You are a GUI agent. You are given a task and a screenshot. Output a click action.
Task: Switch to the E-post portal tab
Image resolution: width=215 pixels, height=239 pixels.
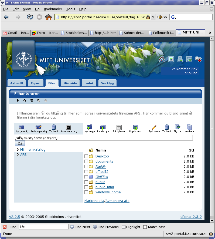coord(36,83)
